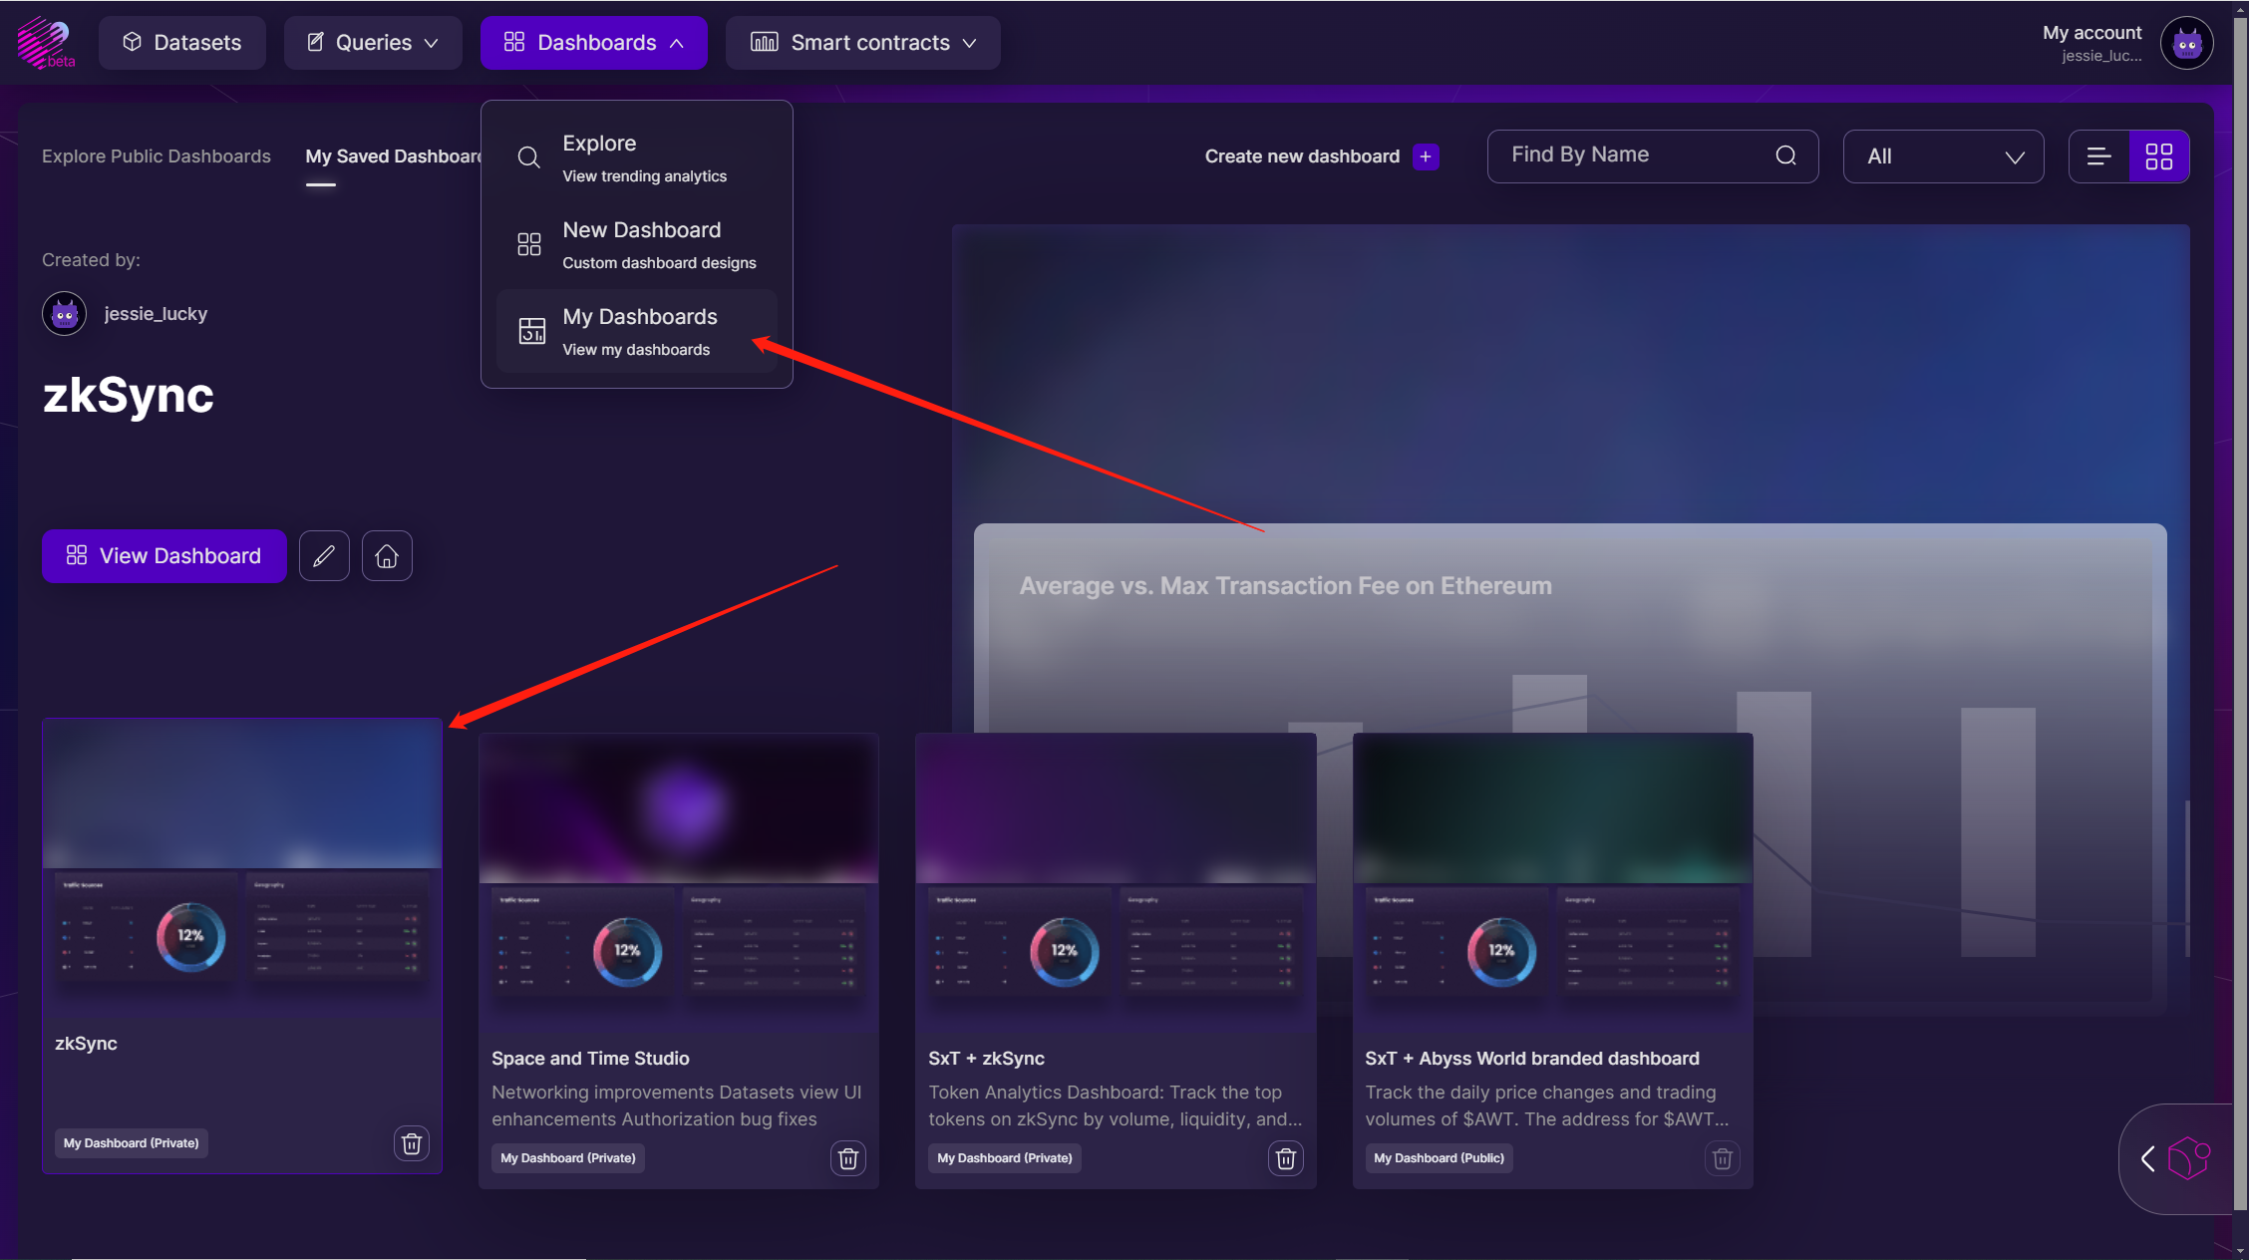Focus the Find By Name search field
2249x1260 pixels.
click(1652, 156)
